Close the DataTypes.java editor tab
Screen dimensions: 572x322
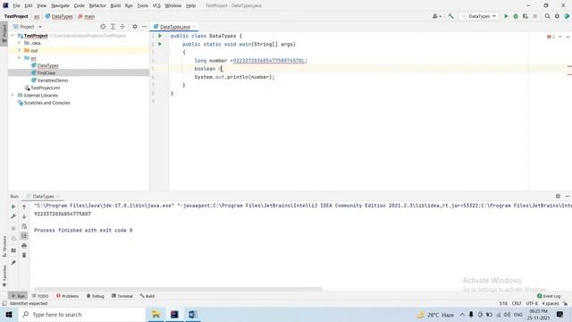coord(195,27)
